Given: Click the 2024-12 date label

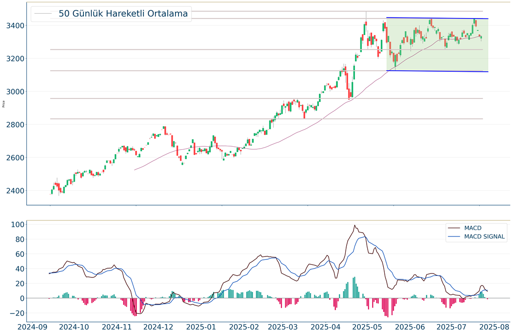Looking at the screenshot, I should point(158,327).
